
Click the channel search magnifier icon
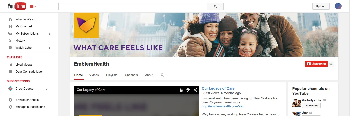tap(162, 75)
